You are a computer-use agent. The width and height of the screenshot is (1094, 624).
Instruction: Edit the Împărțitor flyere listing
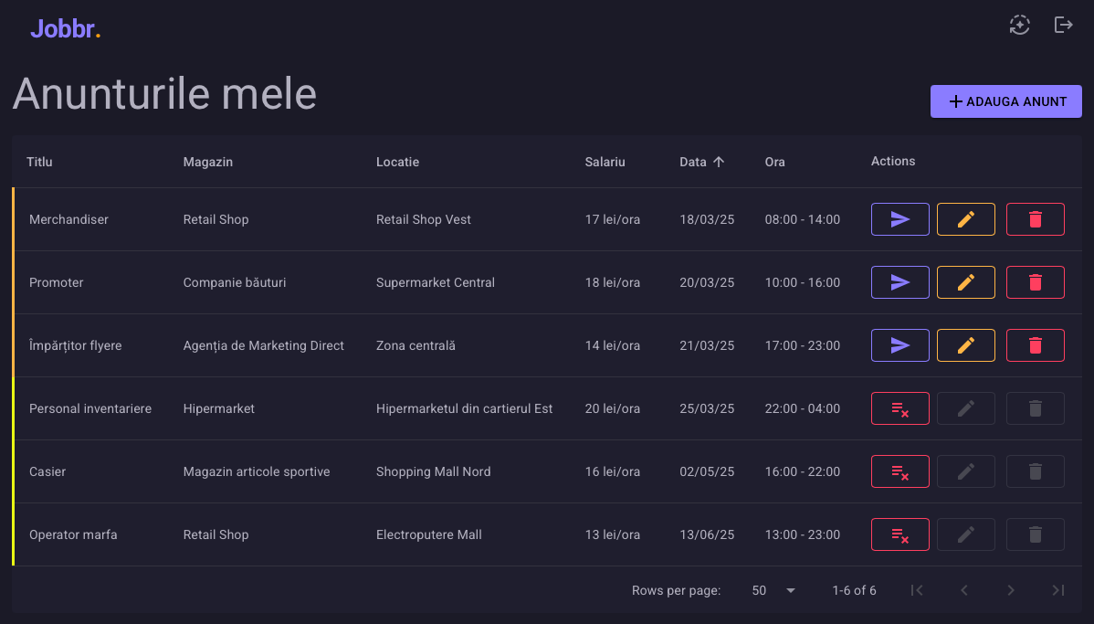click(x=965, y=345)
